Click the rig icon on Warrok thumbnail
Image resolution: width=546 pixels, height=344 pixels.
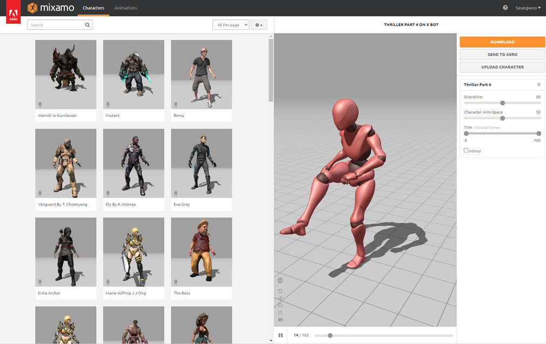pyautogui.click(x=40, y=104)
